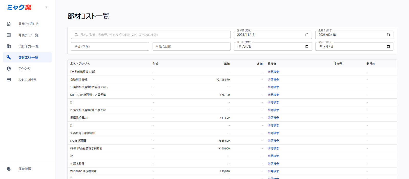
Task: Open 御見積書 link for NO35 感雨器 row
Action: (x=273, y=141)
